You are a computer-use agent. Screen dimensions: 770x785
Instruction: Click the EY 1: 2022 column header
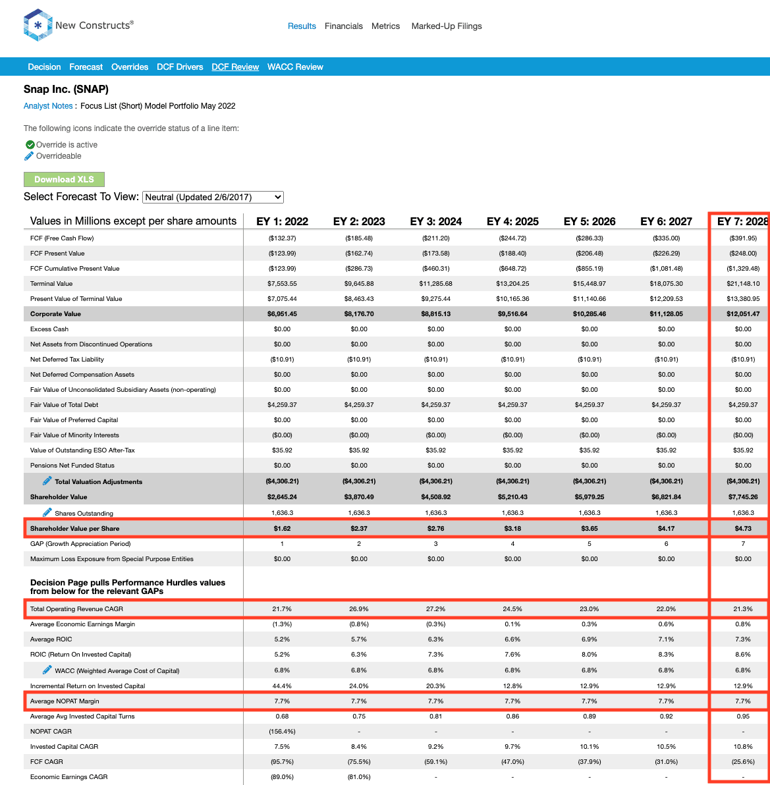(x=283, y=221)
